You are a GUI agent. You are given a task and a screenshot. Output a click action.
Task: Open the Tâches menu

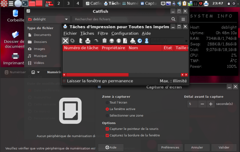(x=87, y=34)
